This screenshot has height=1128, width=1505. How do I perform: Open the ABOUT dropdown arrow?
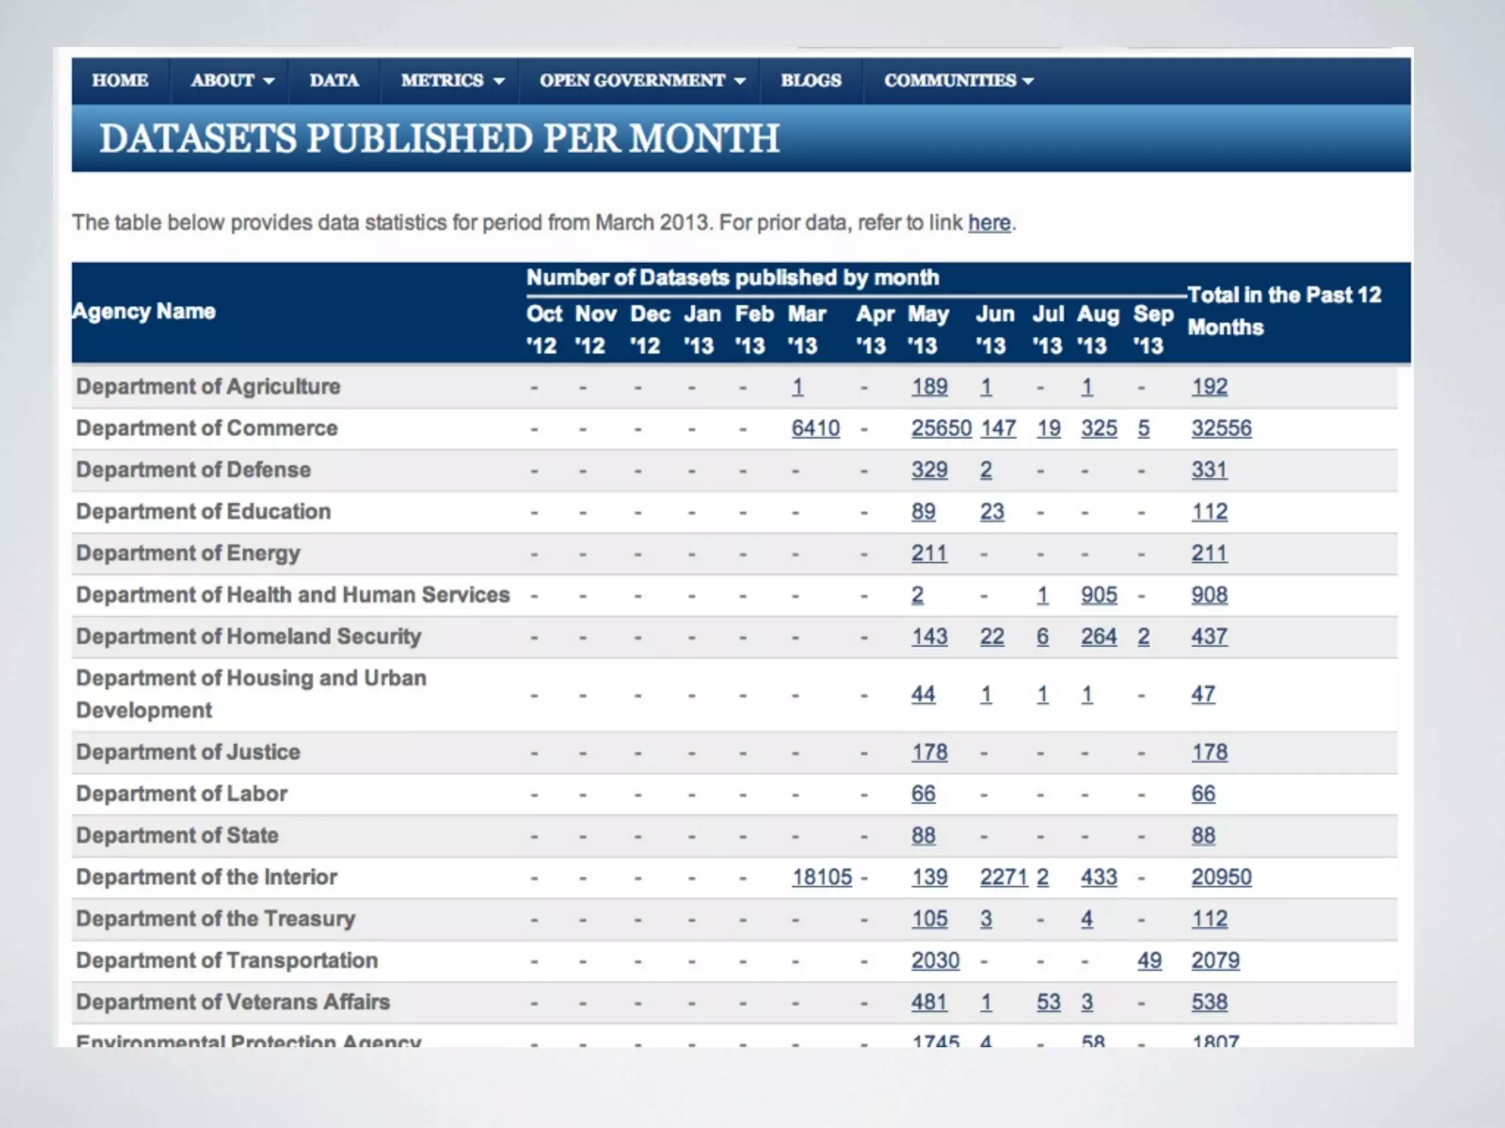point(269,82)
